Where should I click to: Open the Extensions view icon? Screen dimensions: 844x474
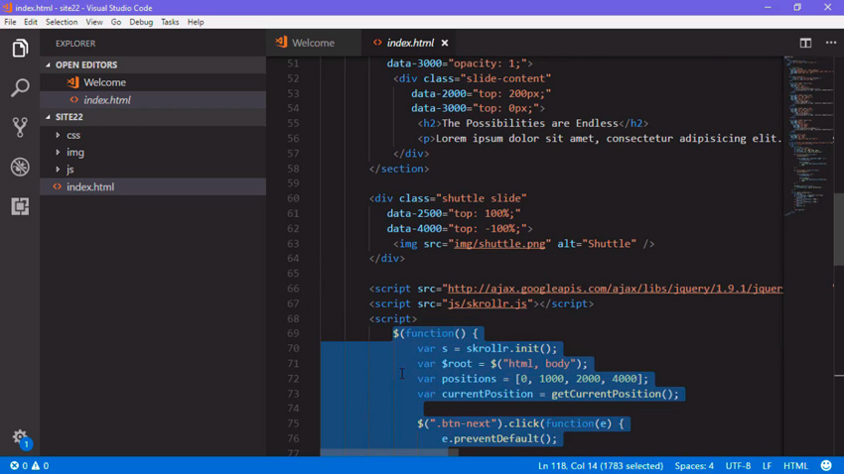coord(20,206)
